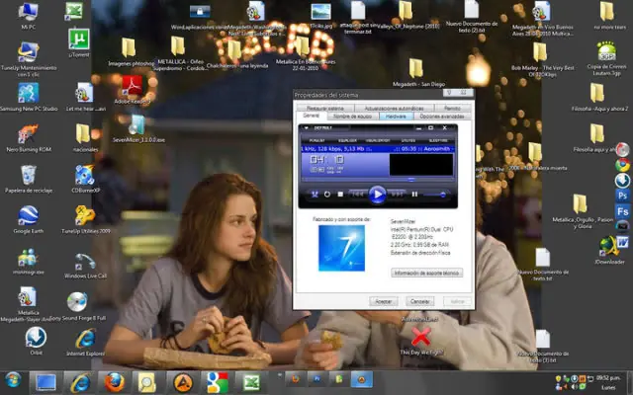The width and height of the screenshot is (633, 395).
Task: Launch Chrome from right-side dock
Action: (622, 165)
